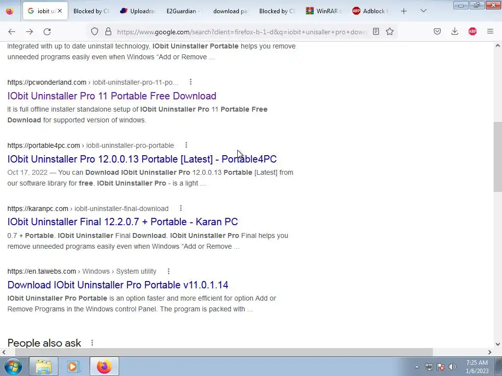Switch to the download pa tab

pos(230,11)
